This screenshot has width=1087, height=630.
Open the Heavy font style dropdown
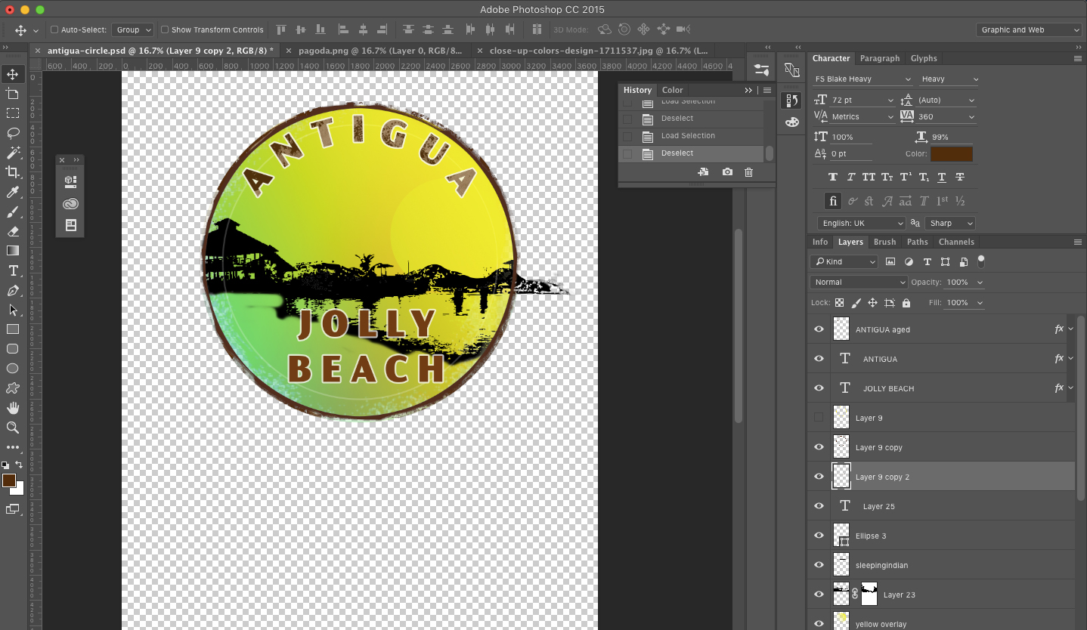(949, 79)
